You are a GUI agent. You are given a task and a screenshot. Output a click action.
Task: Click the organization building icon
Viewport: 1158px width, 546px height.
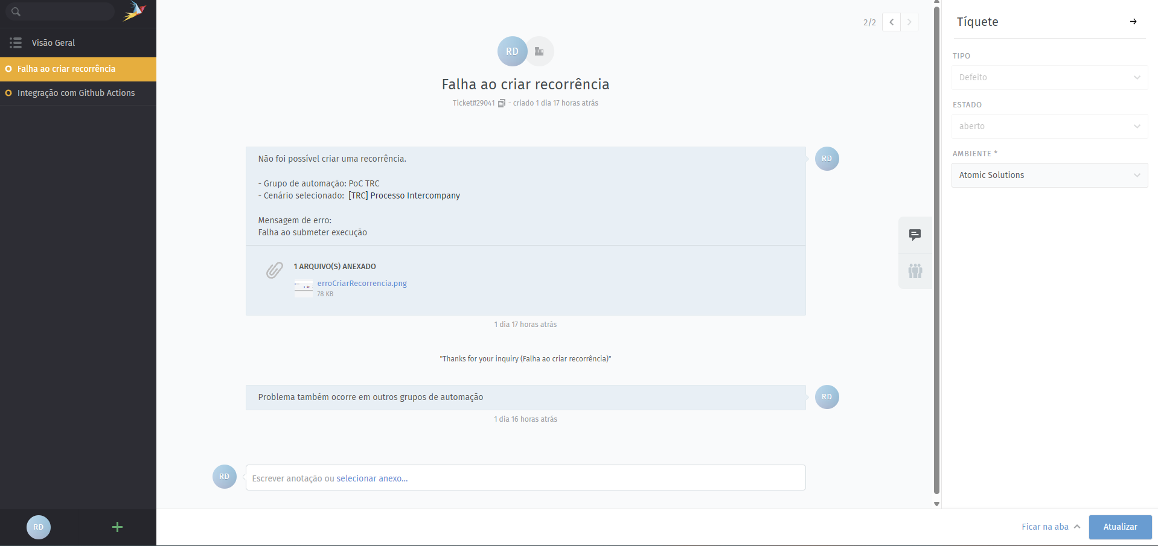click(x=539, y=51)
